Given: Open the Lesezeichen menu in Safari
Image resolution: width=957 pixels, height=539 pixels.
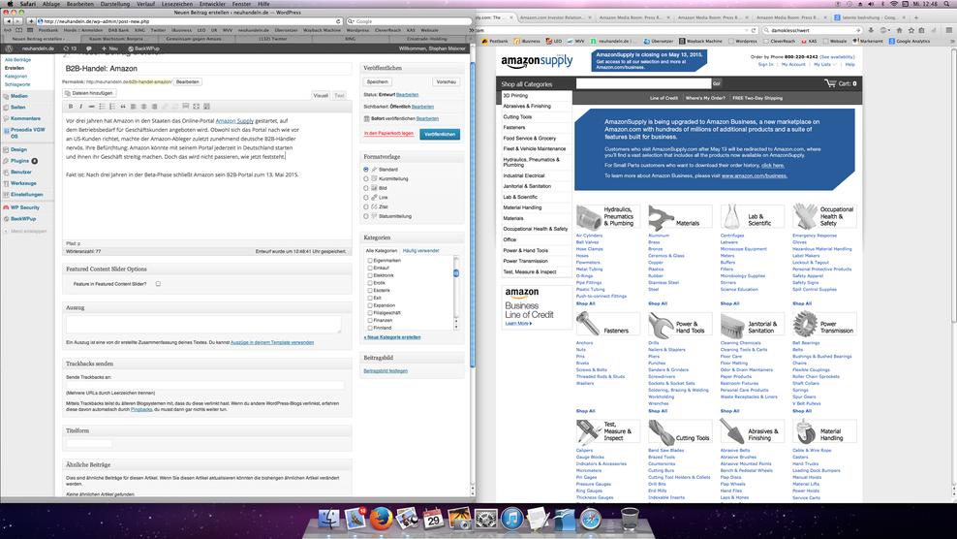Looking at the screenshot, I should click(x=177, y=4).
